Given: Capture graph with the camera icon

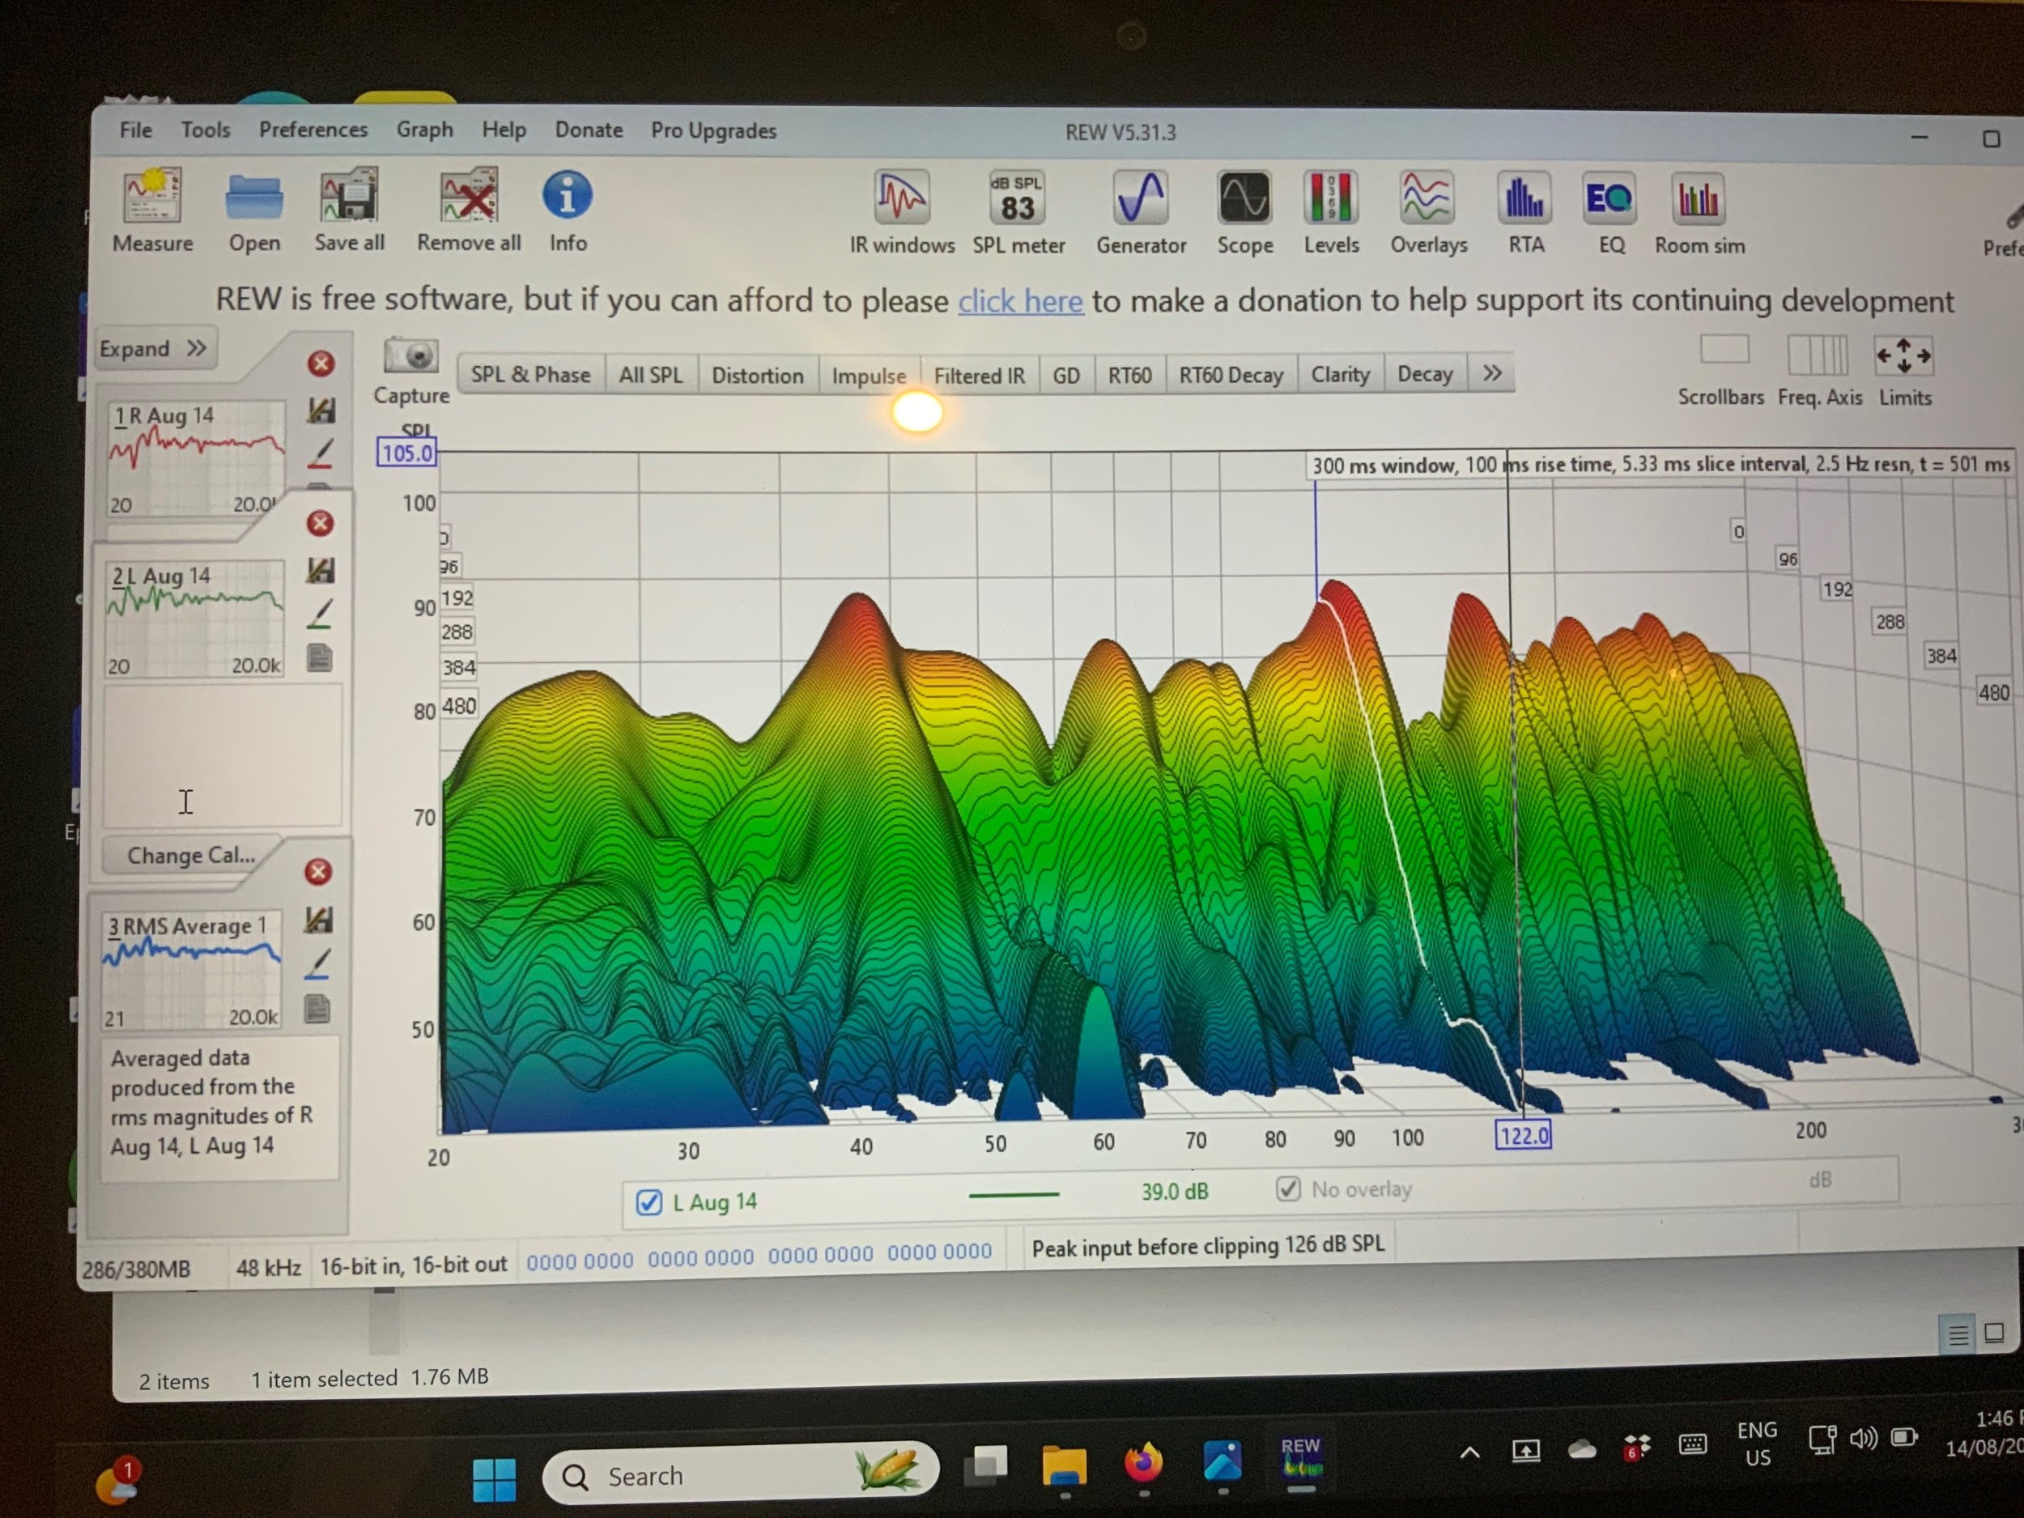Looking at the screenshot, I should click(410, 356).
